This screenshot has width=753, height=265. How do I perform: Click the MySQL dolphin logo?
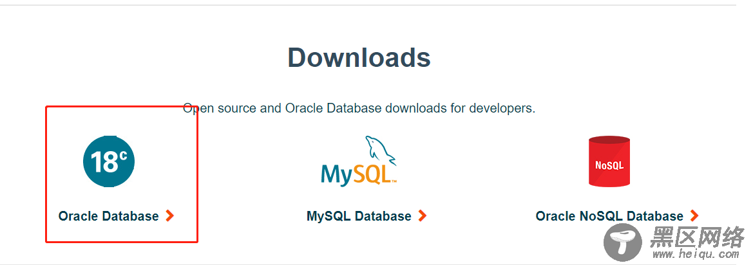coord(359,161)
